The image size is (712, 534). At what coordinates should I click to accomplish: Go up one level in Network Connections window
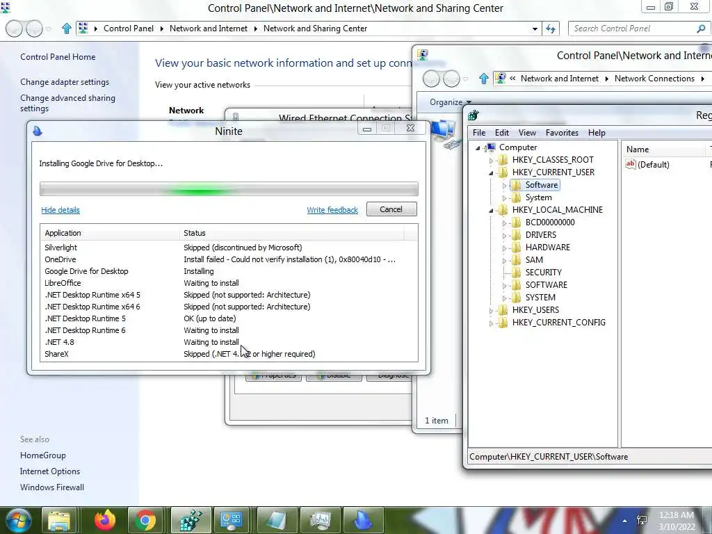tap(484, 79)
